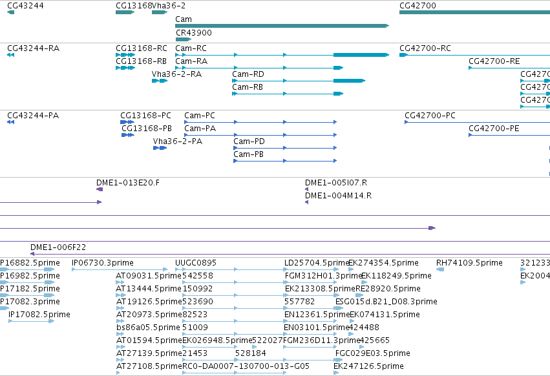Select the Cam-RD transcript label

click(x=248, y=74)
